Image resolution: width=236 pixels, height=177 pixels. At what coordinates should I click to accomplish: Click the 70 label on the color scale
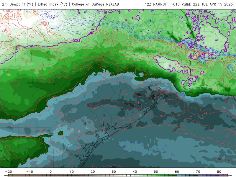coord(198,172)
